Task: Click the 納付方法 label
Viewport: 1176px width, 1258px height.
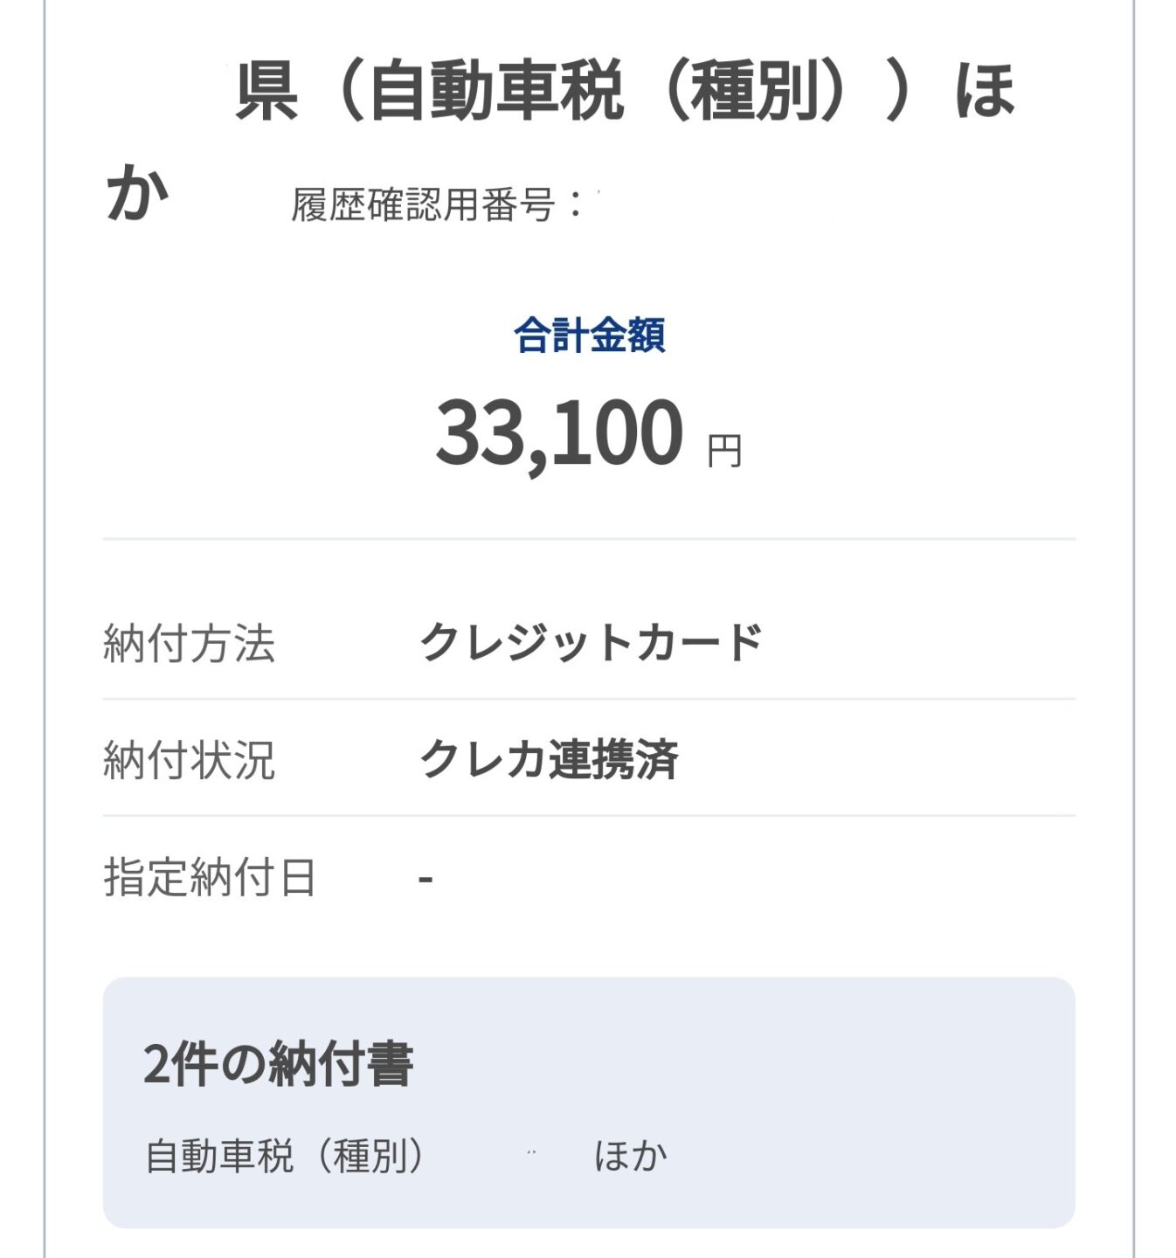Action: (189, 644)
